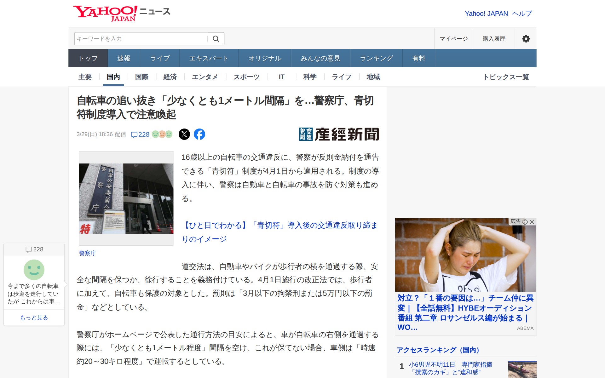Viewport: 605px width, 378px height.
Task: Click the keyword search input field
Action: (139, 38)
